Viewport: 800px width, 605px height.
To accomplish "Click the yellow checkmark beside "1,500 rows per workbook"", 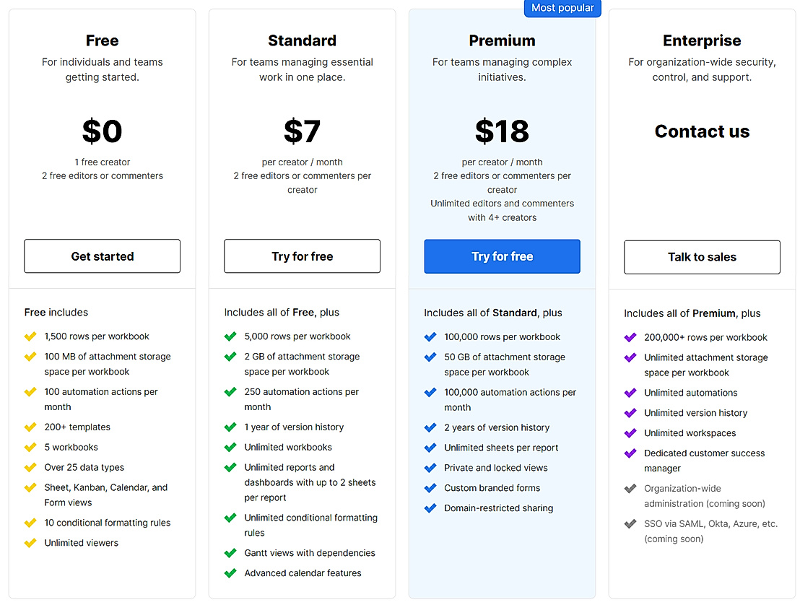I will 30,336.
